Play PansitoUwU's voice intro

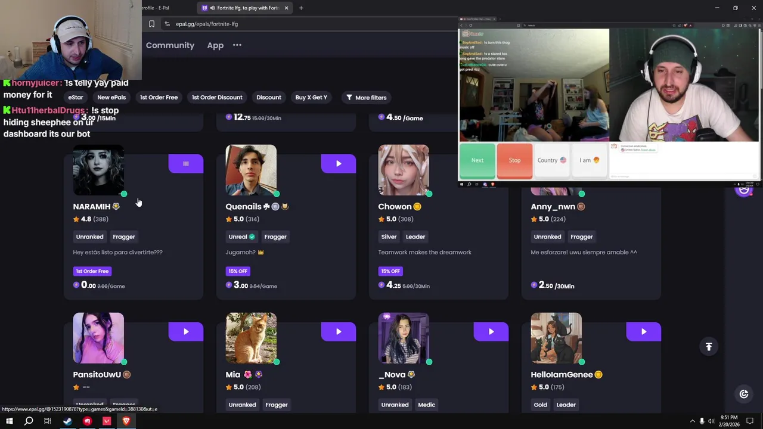[x=185, y=332]
